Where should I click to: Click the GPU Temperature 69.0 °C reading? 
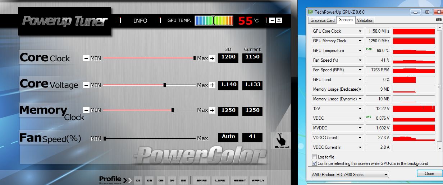click(x=378, y=51)
